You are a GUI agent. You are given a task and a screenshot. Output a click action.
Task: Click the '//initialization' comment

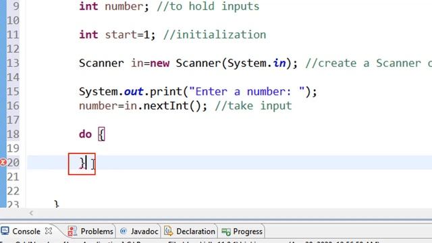point(215,34)
